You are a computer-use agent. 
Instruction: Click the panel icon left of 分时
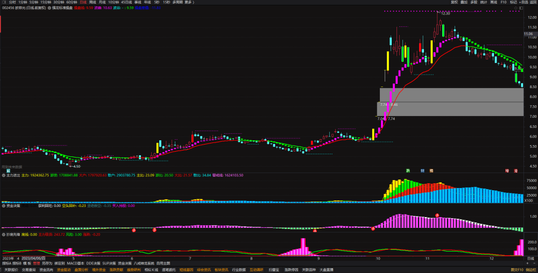point(4,2)
